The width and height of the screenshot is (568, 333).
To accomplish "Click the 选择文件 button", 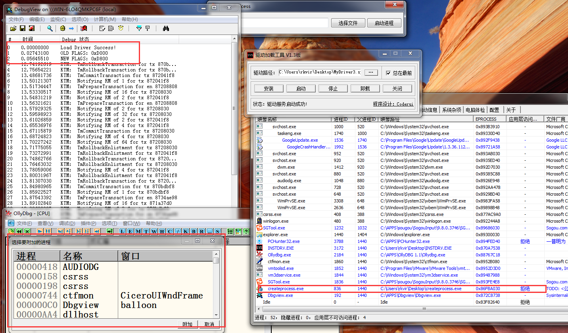I will (x=348, y=23).
